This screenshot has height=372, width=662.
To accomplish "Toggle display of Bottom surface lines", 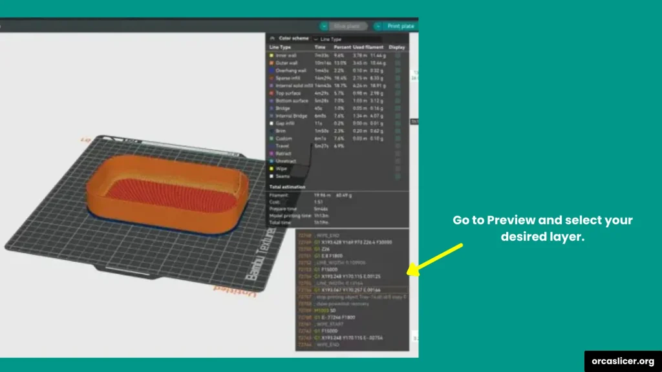I will (398, 101).
